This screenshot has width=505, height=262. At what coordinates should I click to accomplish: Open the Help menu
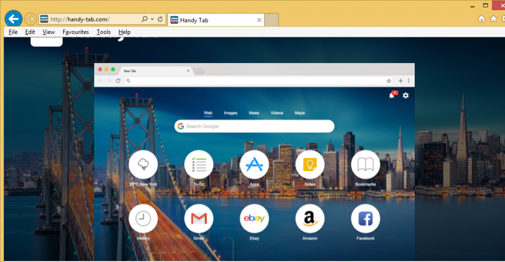tap(124, 32)
